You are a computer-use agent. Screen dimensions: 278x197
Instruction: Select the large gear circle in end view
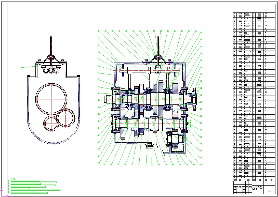tap(51, 99)
